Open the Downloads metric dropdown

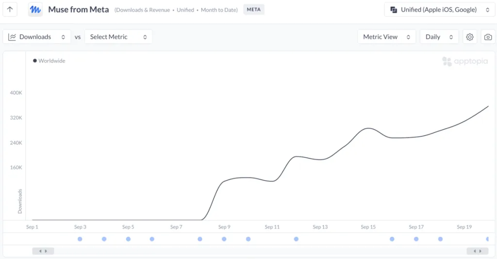37,37
